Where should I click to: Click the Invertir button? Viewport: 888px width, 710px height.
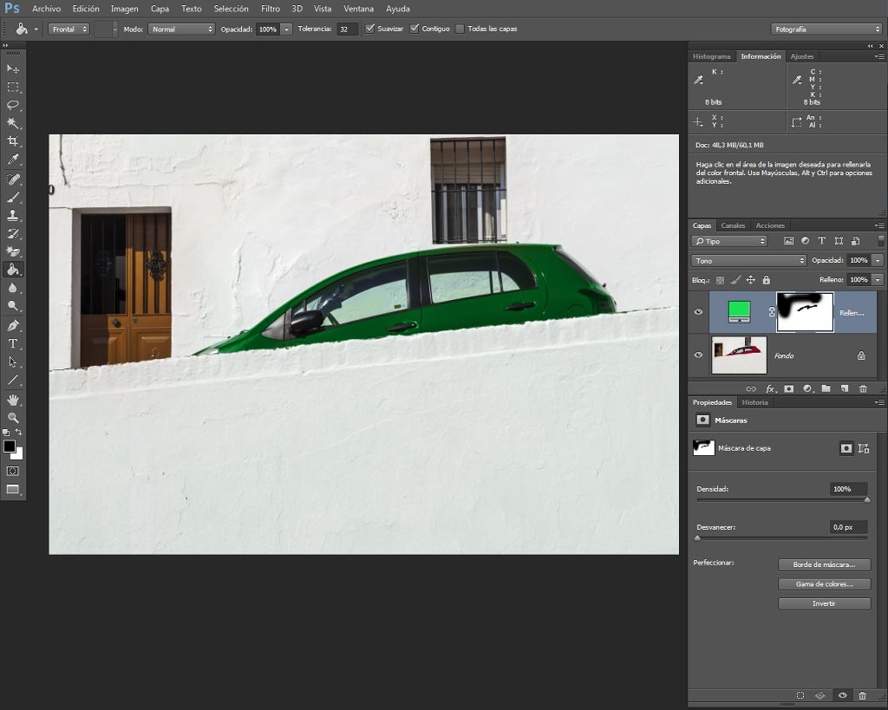[x=824, y=603]
